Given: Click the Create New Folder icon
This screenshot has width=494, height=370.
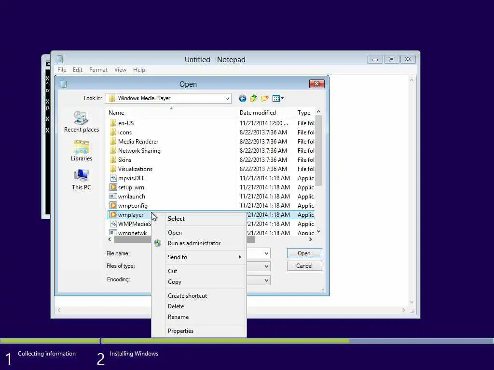Looking at the screenshot, I should (x=265, y=98).
